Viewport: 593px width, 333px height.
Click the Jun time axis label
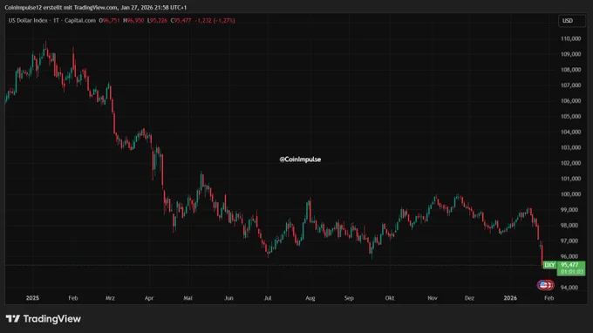coord(228,298)
